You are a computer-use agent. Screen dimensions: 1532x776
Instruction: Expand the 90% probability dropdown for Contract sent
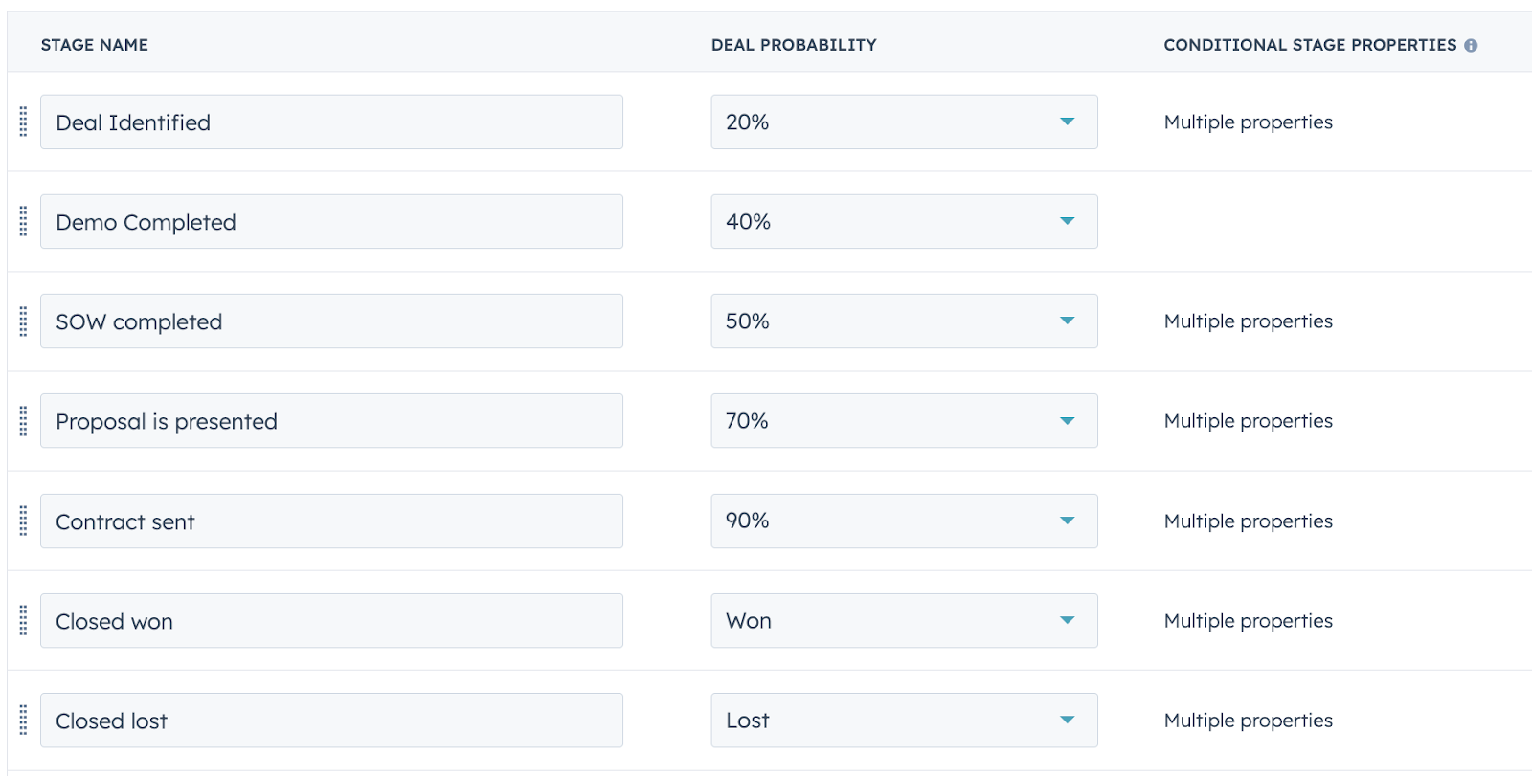[x=904, y=521]
